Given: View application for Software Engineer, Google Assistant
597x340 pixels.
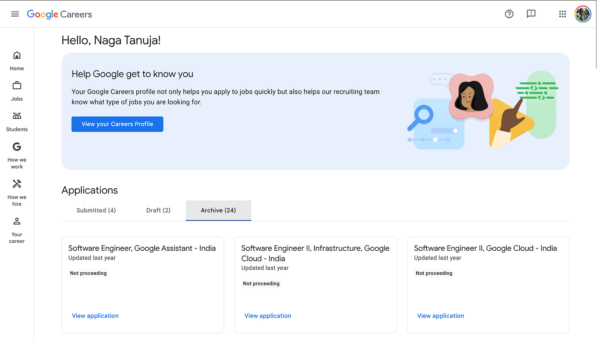Looking at the screenshot, I should point(95,315).
